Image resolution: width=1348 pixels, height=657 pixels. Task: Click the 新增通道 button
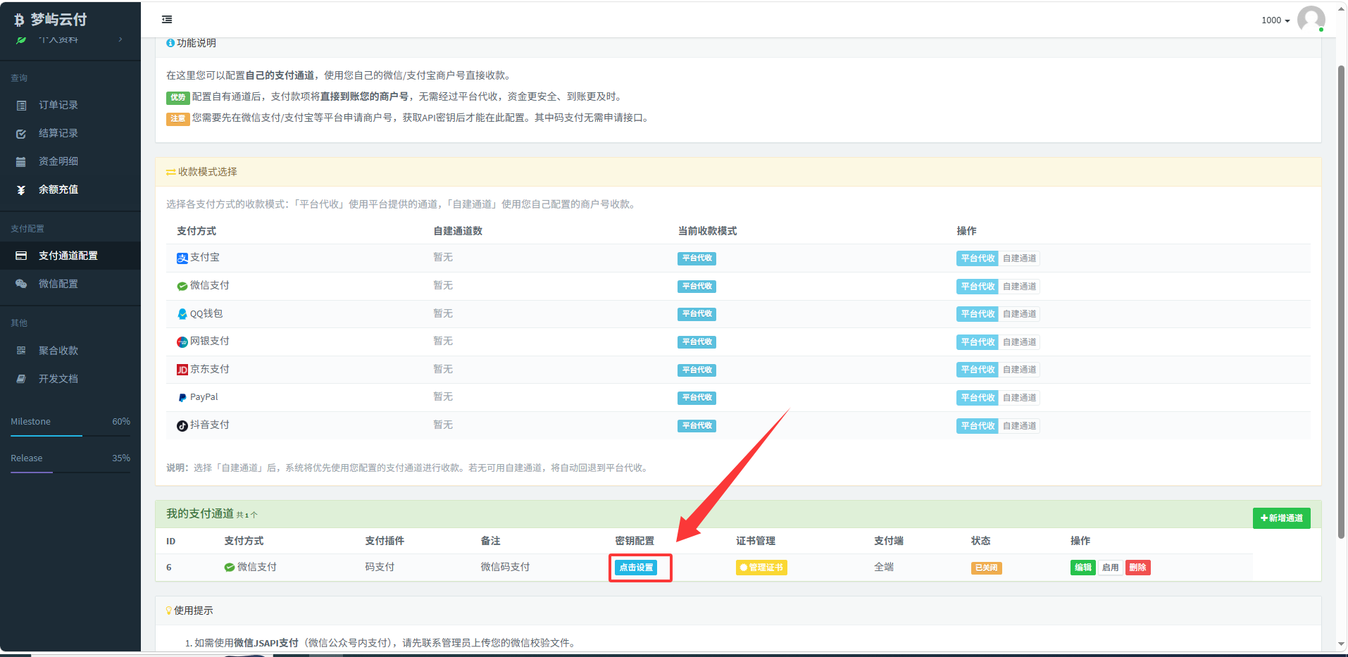point(1281,518)
